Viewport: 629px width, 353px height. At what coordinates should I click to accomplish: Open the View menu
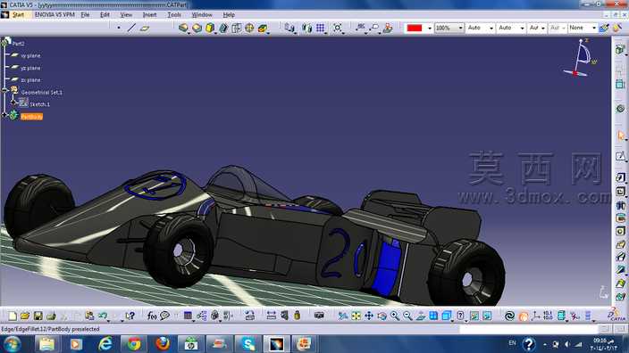126,15
